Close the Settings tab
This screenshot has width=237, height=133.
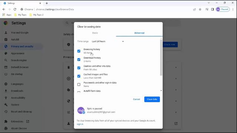point(40,3)
